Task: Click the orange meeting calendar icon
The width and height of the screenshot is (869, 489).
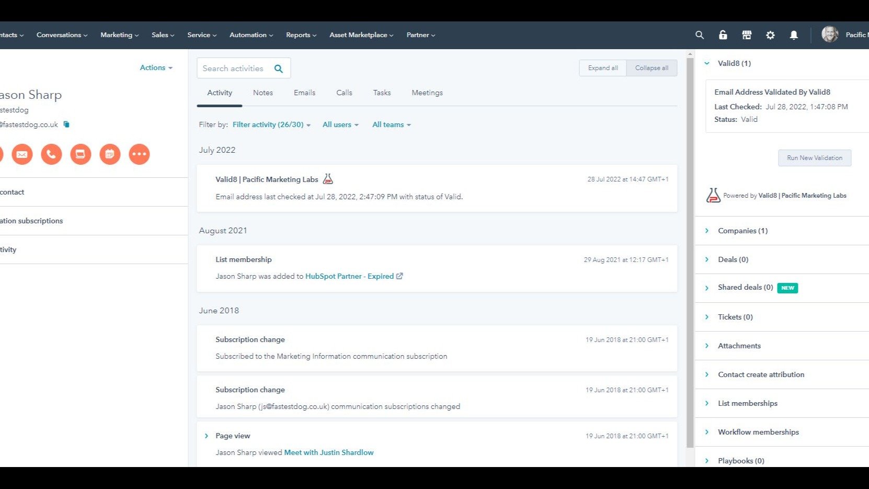Action: [x=110, y=154]
